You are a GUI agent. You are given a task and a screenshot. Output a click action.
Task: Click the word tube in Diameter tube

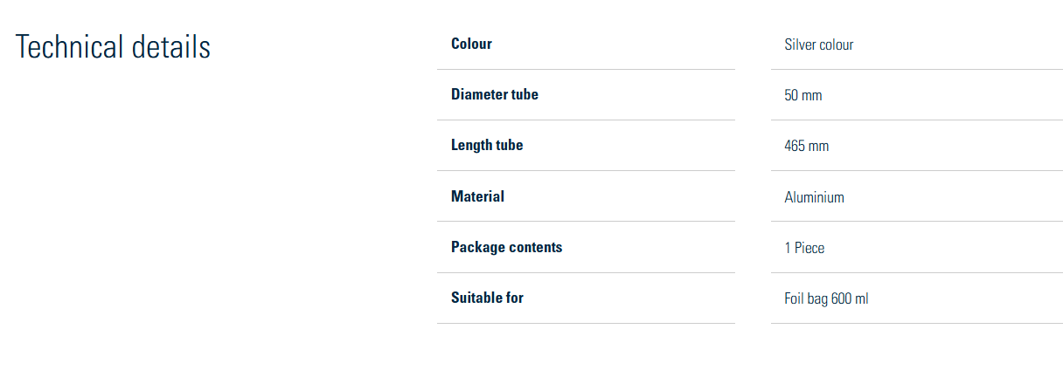525,94
